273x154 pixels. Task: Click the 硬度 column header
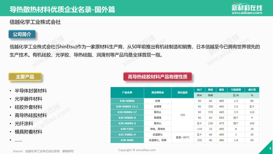coord(221,90)
